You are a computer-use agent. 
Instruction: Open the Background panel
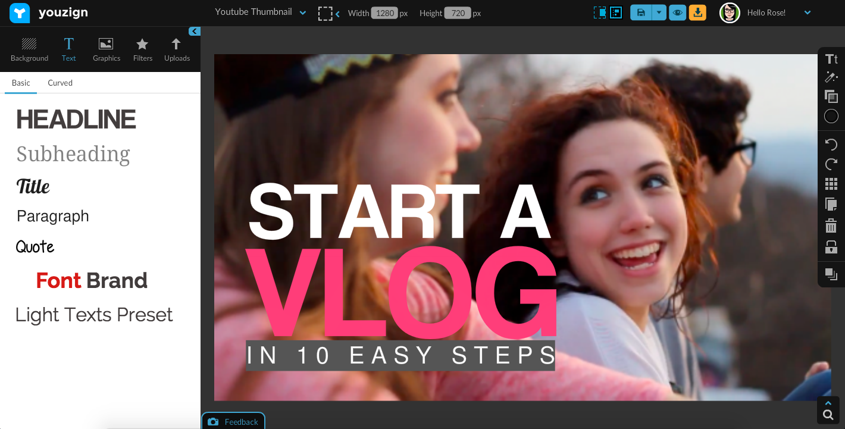point(29,50)
